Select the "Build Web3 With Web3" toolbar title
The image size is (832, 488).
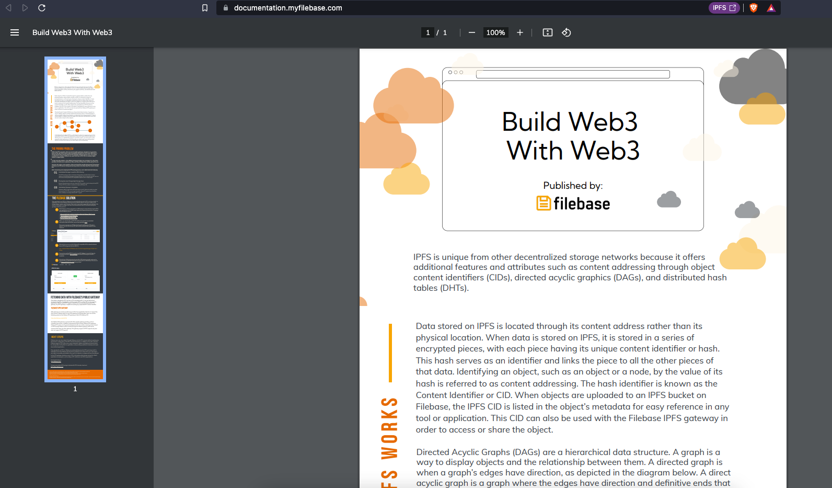point(72,32)
